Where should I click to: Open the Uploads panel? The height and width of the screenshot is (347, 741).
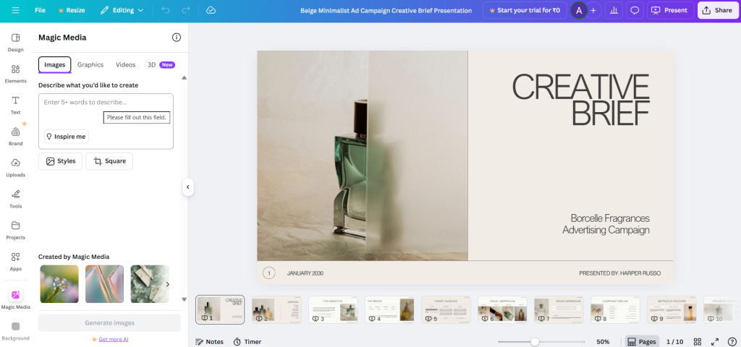click(x=16, y=167)
